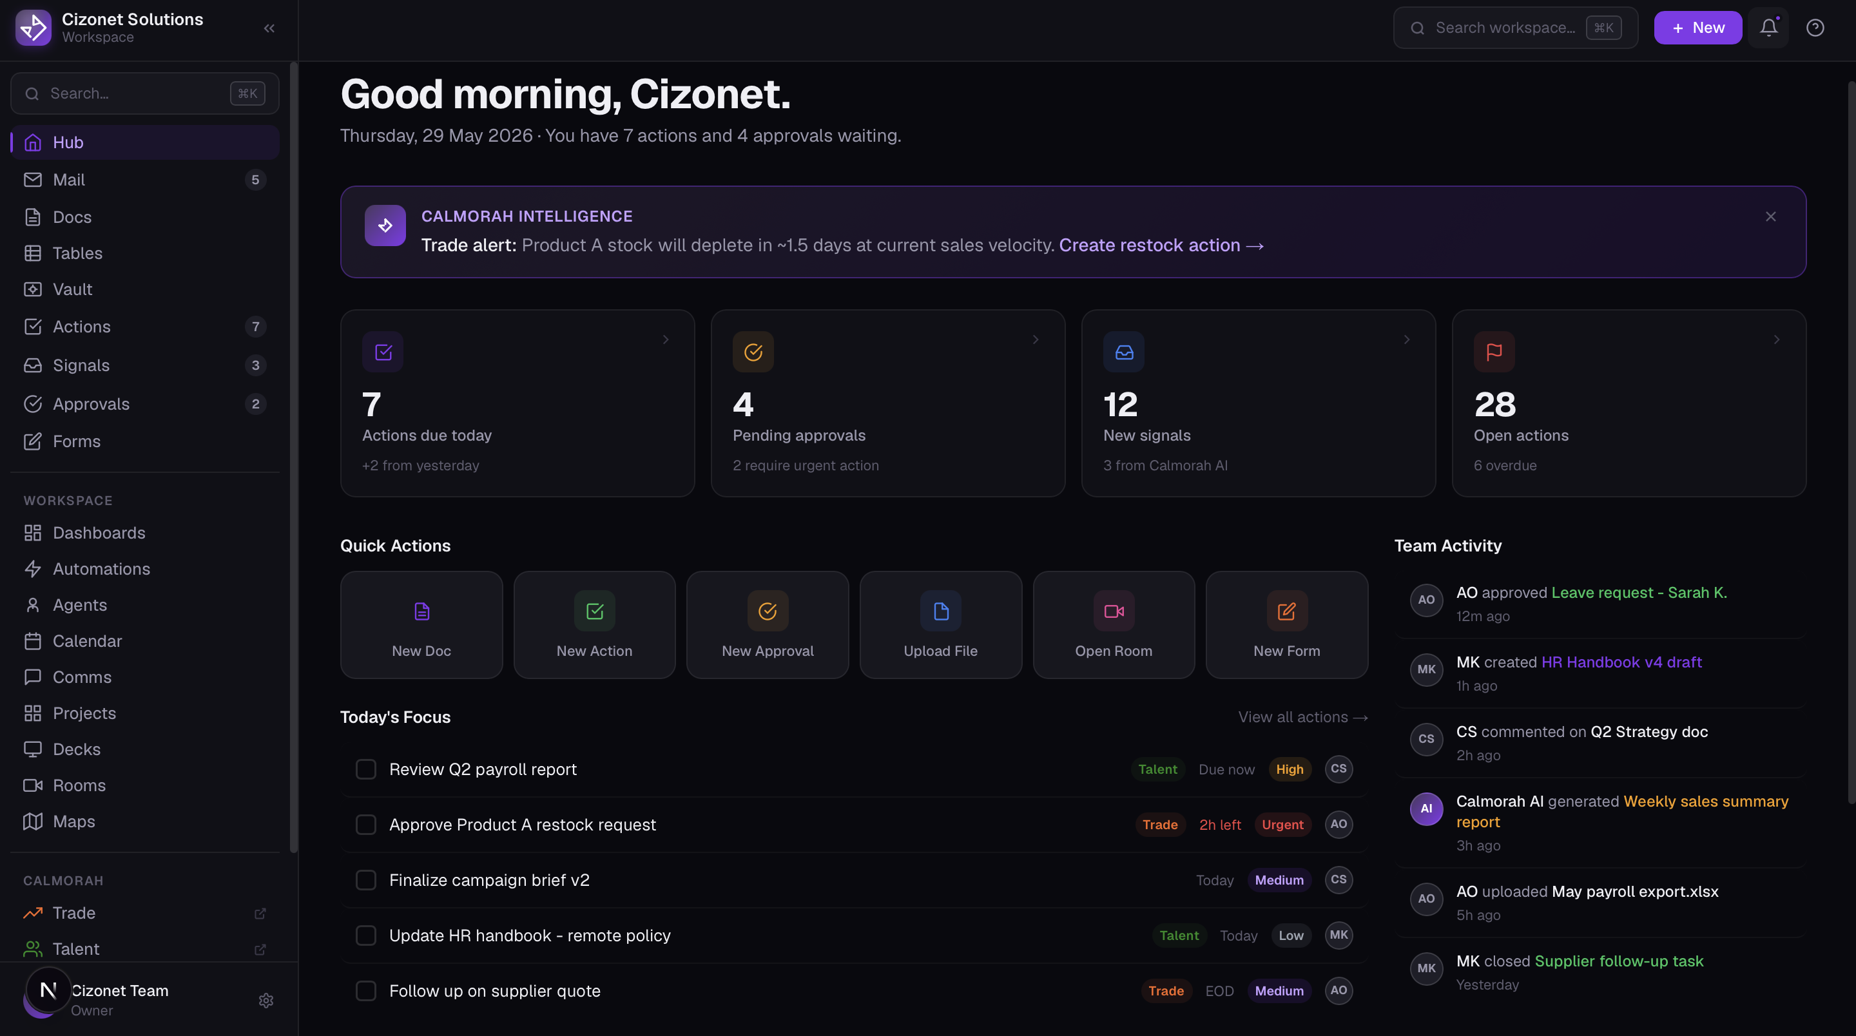Check off Finalize campaign brief v2
Viewport: 1856px width, 1036px height.
pos(366,879)
